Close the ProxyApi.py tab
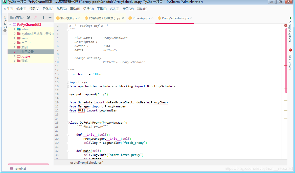This screenshot has height=173, width=295. [152, 18]
